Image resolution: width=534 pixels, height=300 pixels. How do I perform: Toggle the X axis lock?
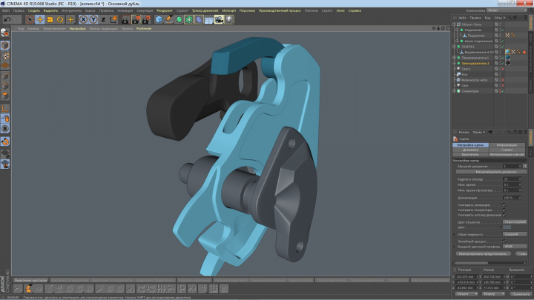tap(83, 19)
